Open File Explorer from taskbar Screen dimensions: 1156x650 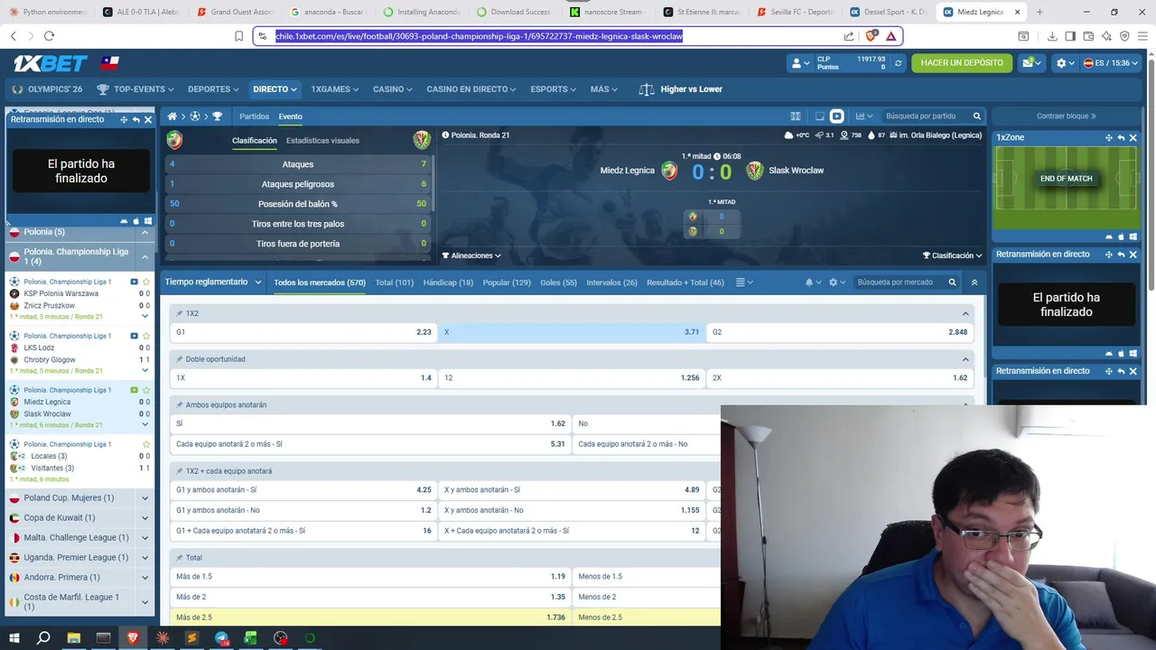[x=73, y=638]
